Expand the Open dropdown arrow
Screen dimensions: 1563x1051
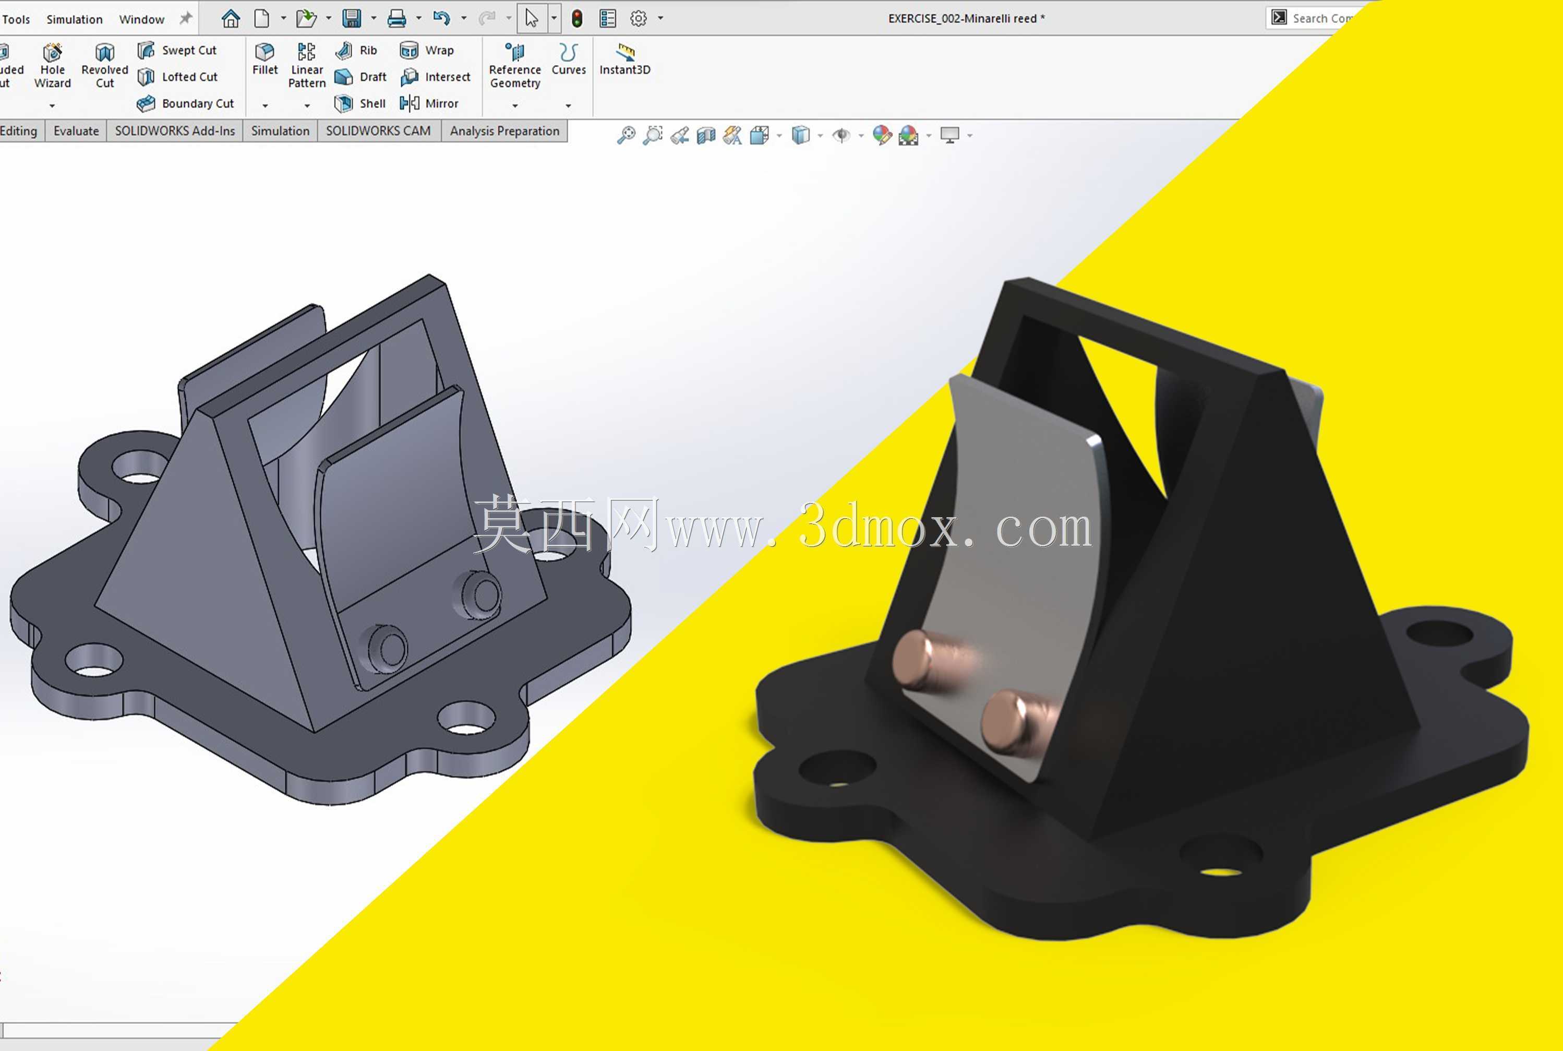328,19
